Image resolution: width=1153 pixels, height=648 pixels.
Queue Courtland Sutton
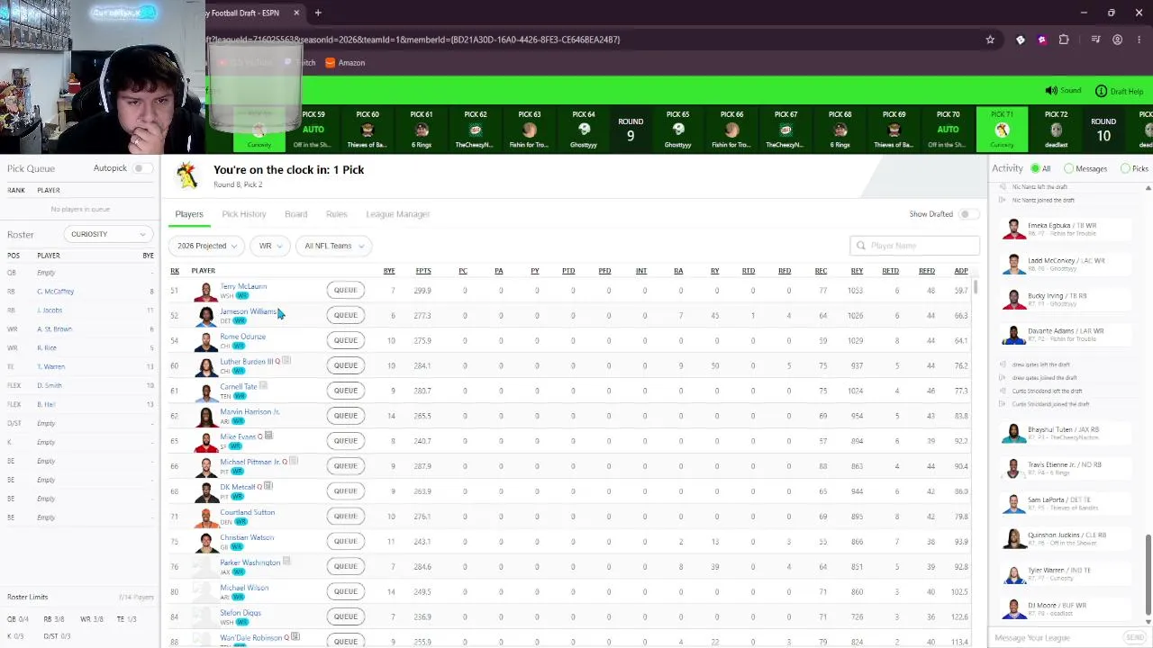[x=346, y=516]
